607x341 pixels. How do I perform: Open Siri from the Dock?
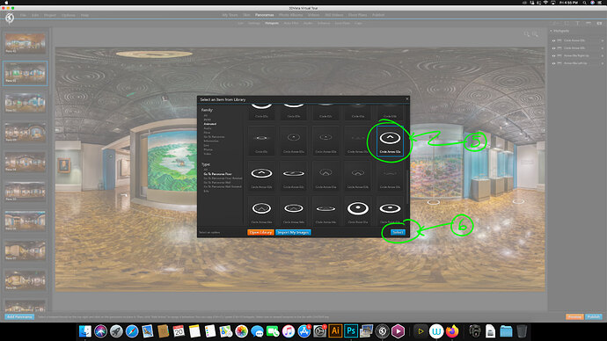point(100,331)
